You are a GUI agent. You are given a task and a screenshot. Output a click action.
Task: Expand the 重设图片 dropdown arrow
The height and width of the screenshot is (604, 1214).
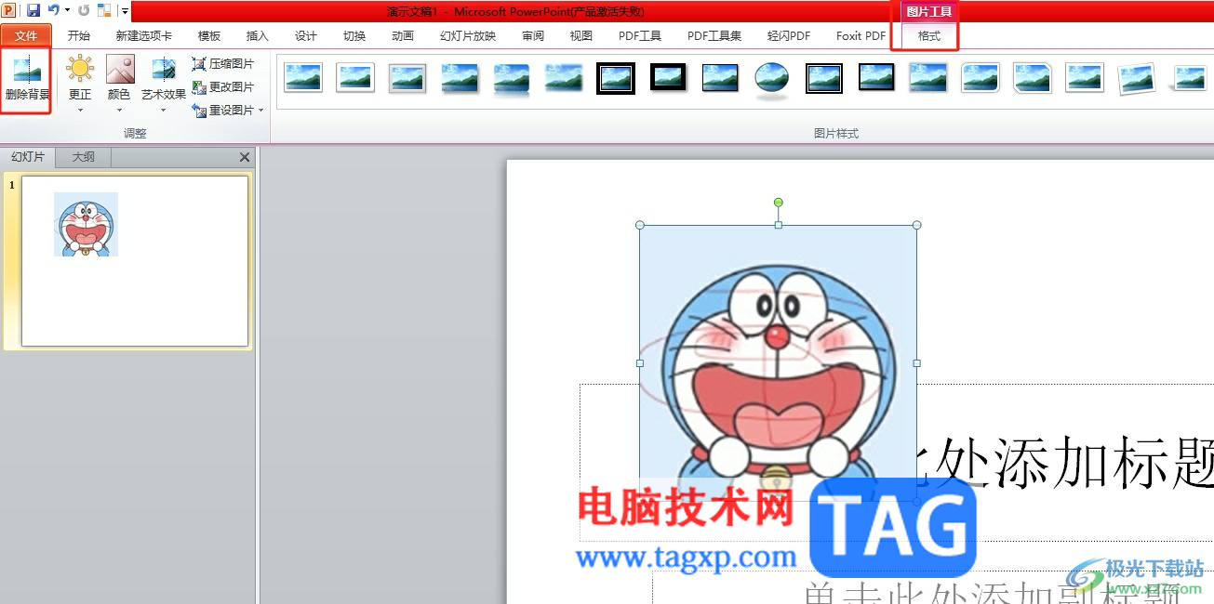pyautogui.click(x=260, y=111)
